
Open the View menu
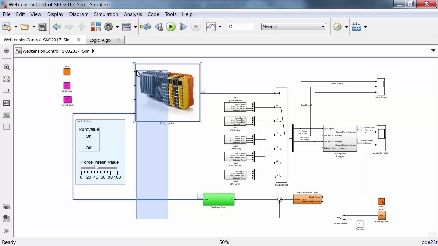(36, 14)
